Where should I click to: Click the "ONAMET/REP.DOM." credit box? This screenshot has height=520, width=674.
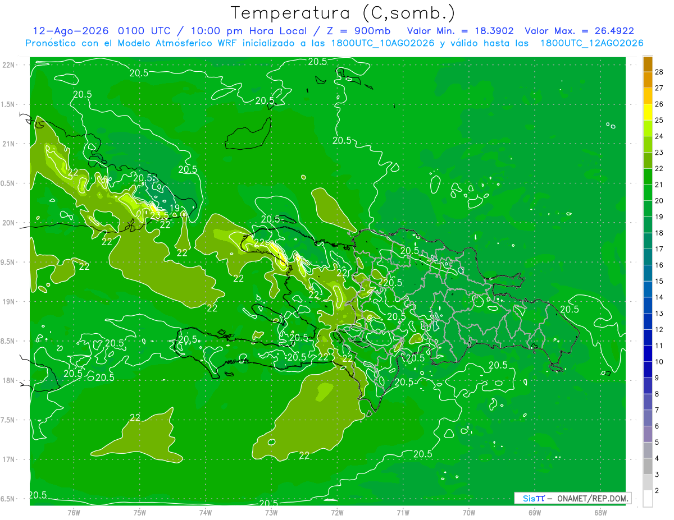573,498
